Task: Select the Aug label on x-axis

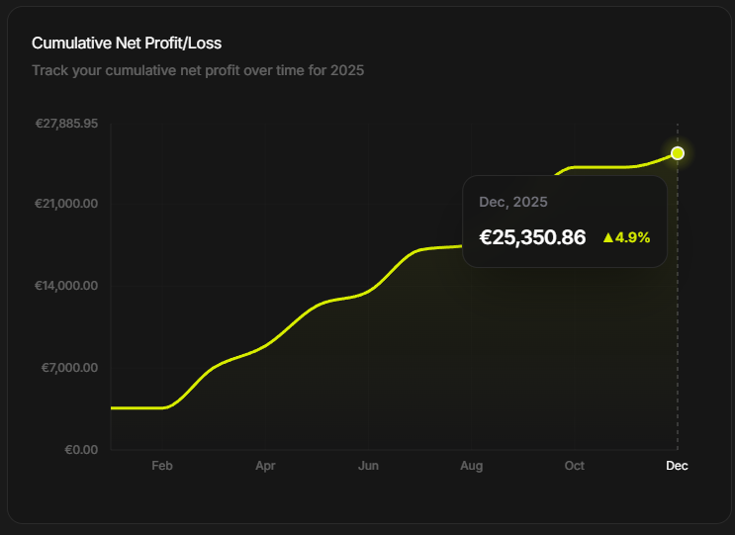Action: pos(472,466)
